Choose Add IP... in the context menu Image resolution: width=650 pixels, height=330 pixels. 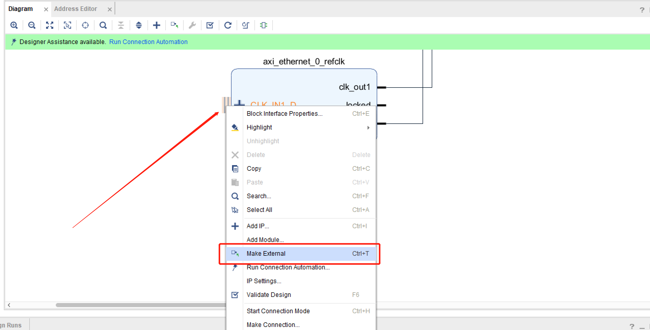[301, 226]
